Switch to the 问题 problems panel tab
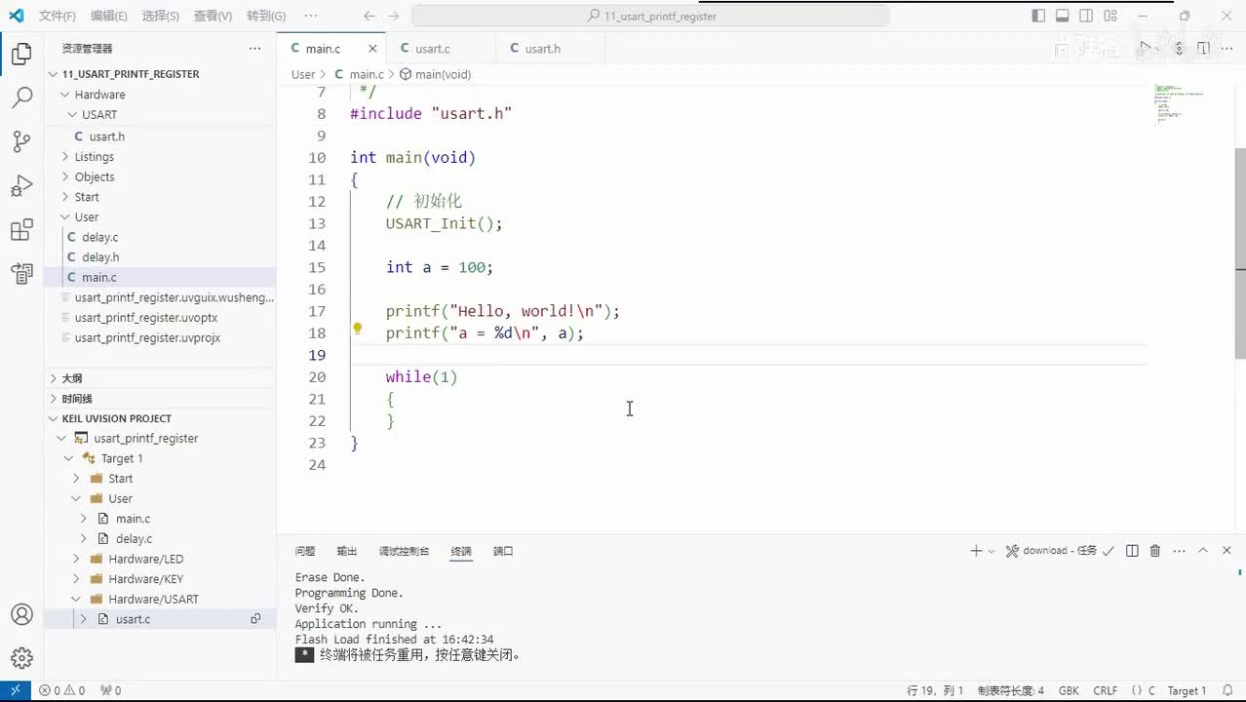The width and height of the screenshot is (1246, 702). pos(305,551)
